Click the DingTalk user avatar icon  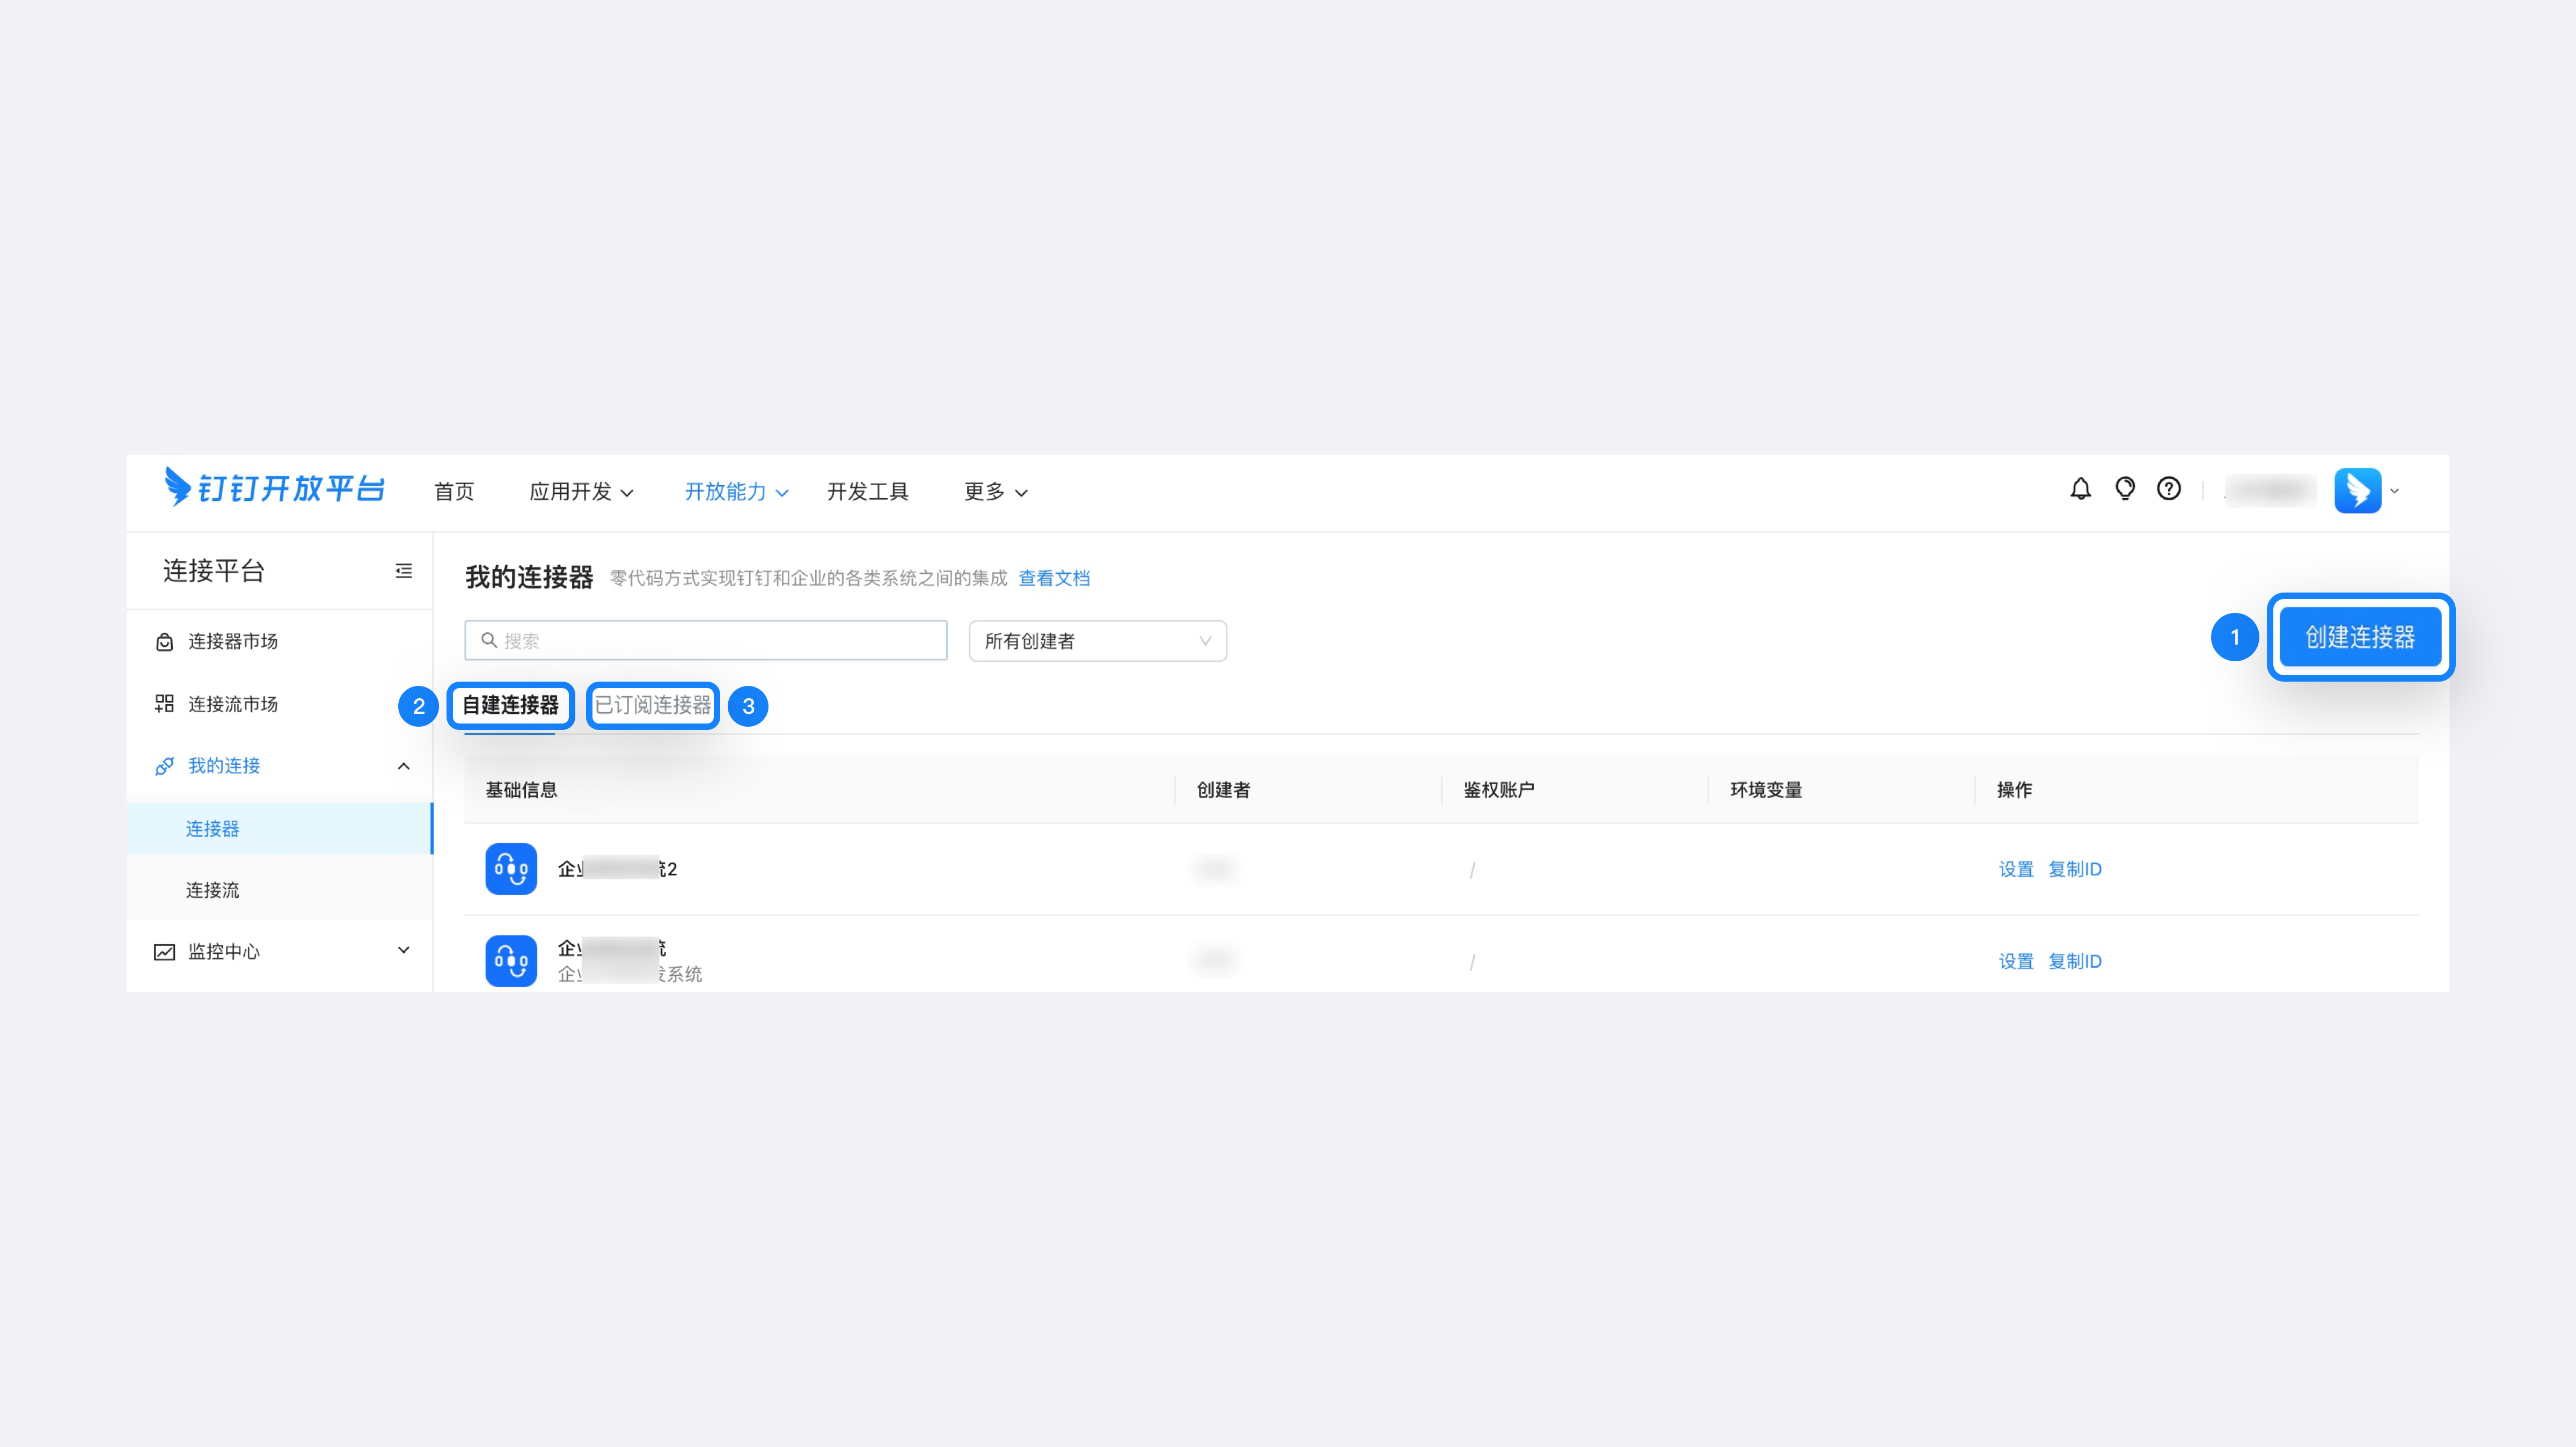[x=2357, y=491]
